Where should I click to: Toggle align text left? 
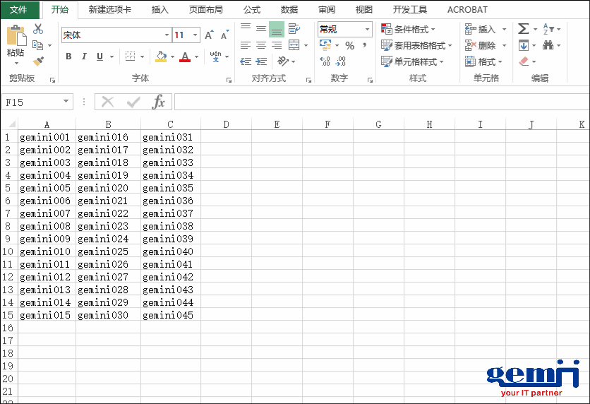click(x=246, y=45)
